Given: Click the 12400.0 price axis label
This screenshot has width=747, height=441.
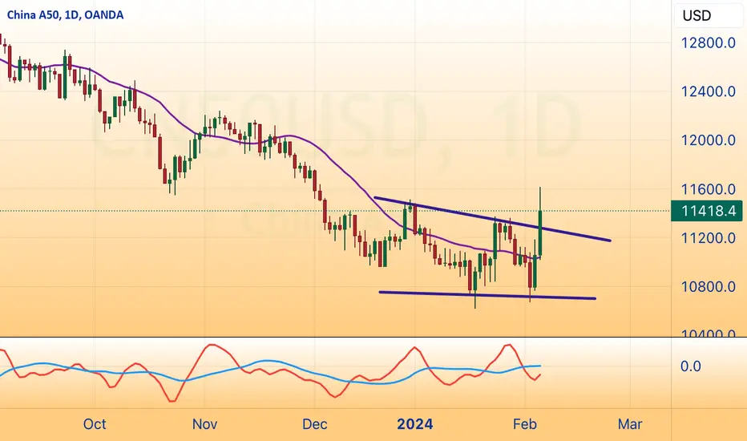Looking at the screenshot, I should click(x=709, y=91).
